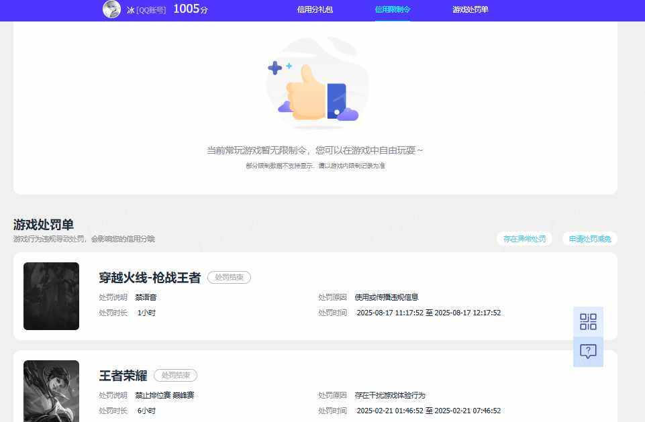The image size is (645, 422).
Task: Click the user avatar in header
Action: pyautogui.click(x=111, y=9)
